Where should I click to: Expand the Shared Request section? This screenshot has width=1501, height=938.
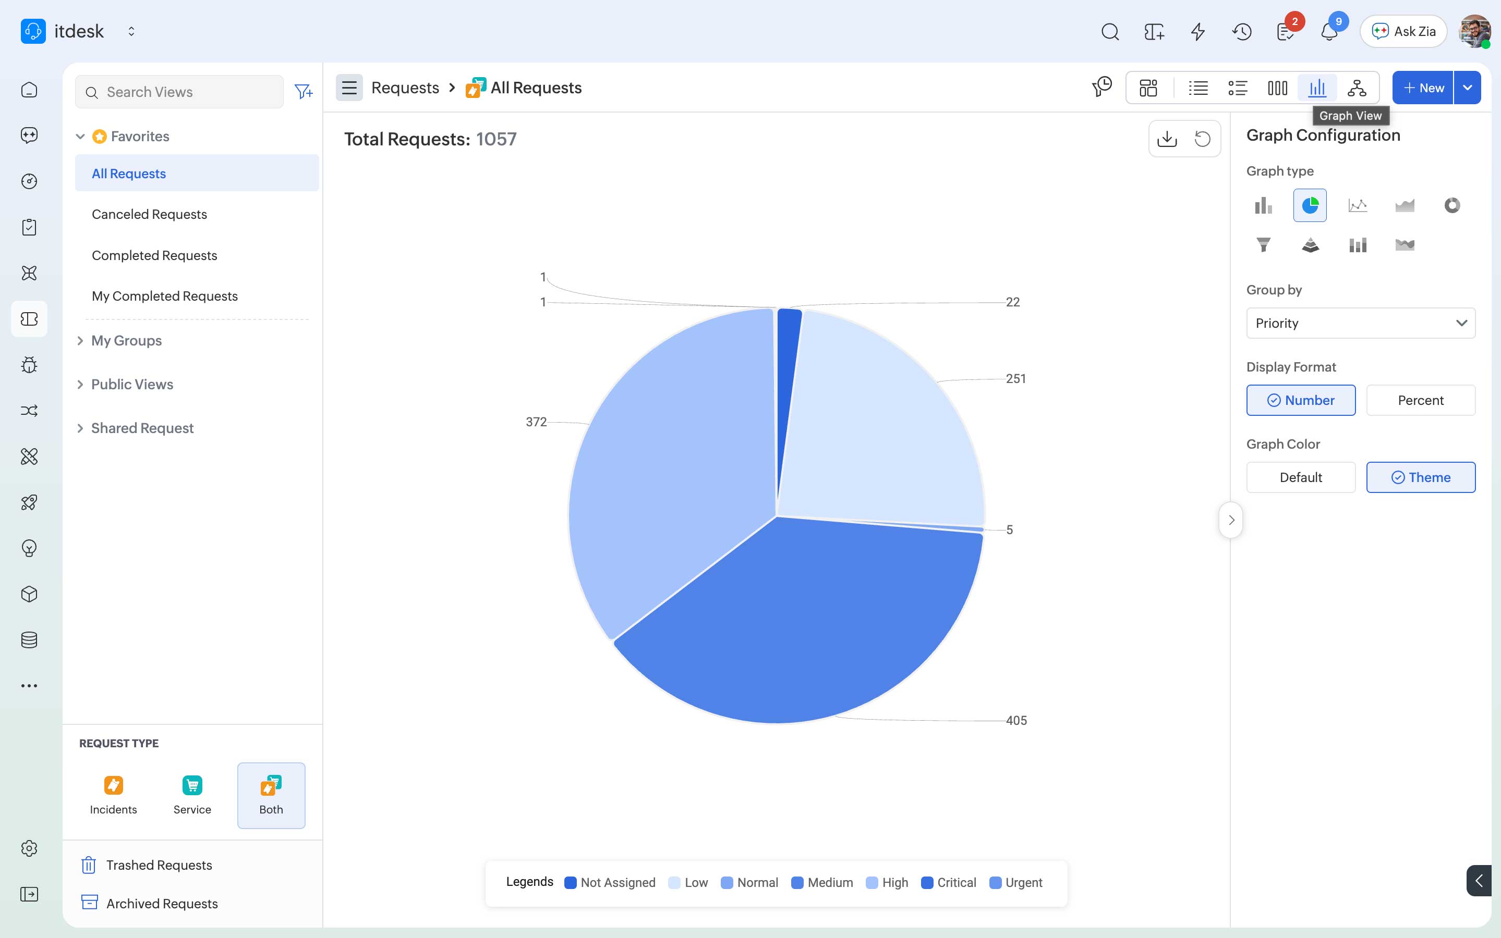(80, 428)
